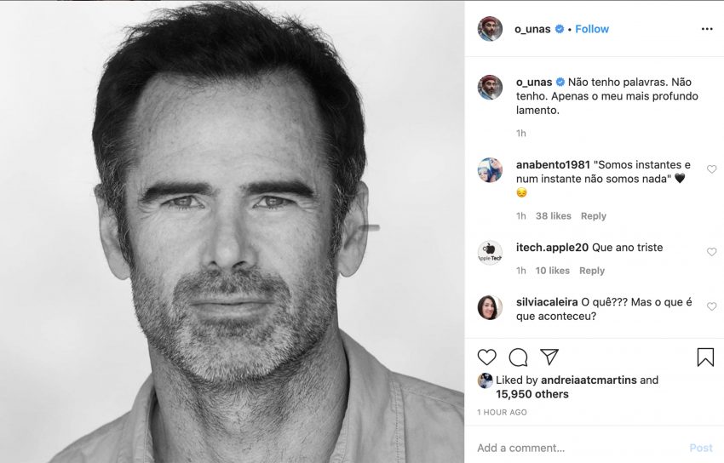The height and width of the screenshot is (463, 724).
Task: Like silviacaleira's comment
Action: (x=712, y=306)
